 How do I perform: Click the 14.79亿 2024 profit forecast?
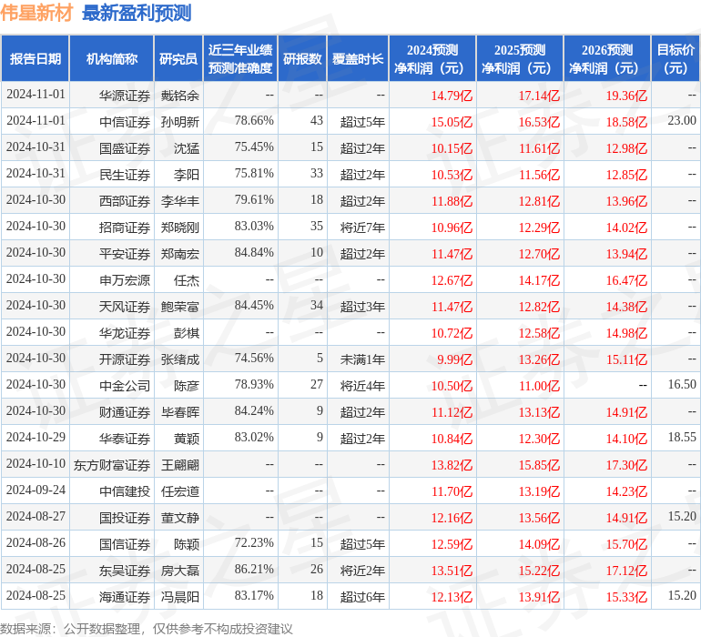[x=452, y=96]
